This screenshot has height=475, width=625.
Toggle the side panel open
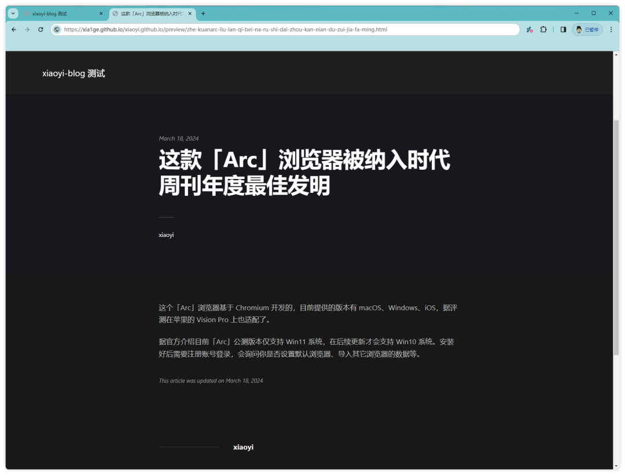[x=562, y=30]
